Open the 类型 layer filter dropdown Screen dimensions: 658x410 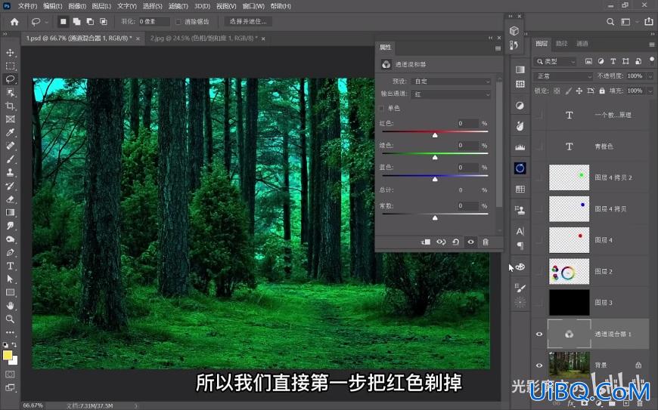point(557,61)
